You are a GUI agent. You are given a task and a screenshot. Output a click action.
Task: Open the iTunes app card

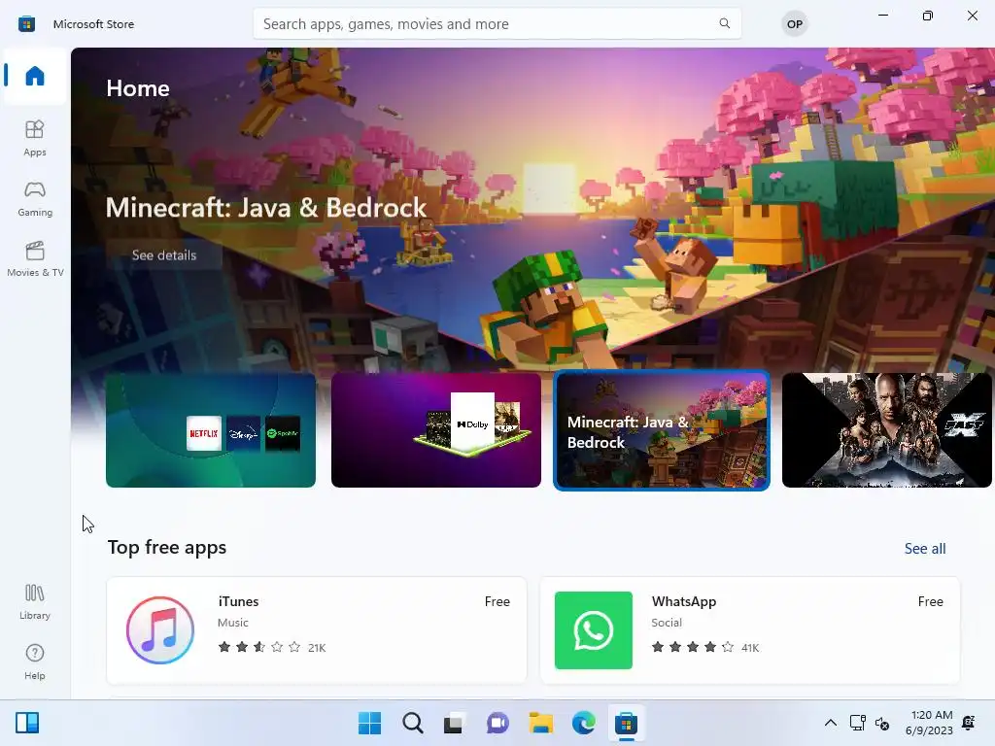tap(317, 629)
